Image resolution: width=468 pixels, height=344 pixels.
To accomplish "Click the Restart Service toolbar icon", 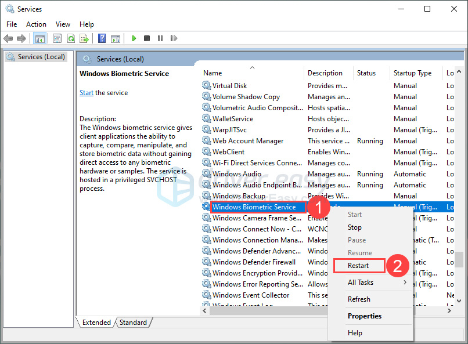I will [x=172, y=38].
